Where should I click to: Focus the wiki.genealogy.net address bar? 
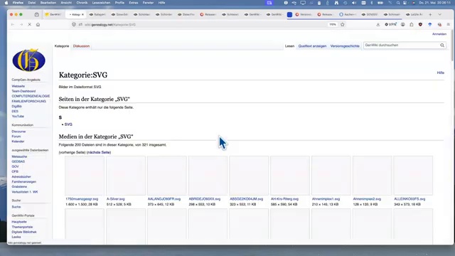click(x=203, y=25)
